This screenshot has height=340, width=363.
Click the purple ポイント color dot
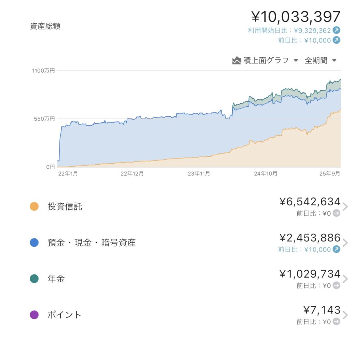point(34,315)
